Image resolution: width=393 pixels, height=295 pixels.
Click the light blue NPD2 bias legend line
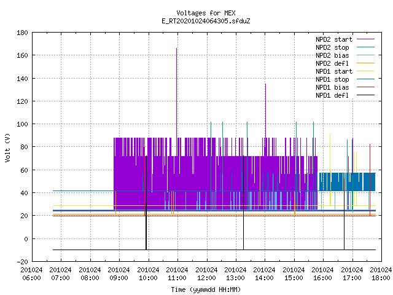pos(366,55)
